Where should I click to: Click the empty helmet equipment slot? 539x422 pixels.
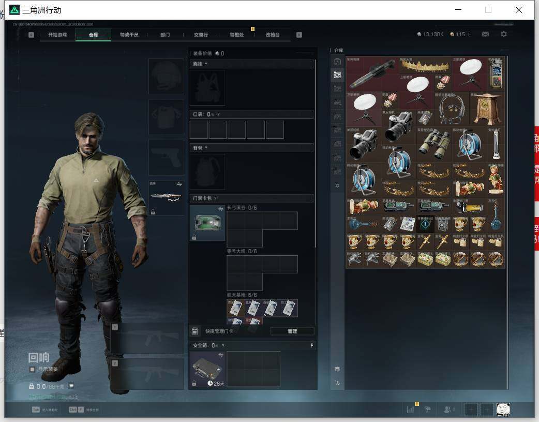(x=166, y=77)
